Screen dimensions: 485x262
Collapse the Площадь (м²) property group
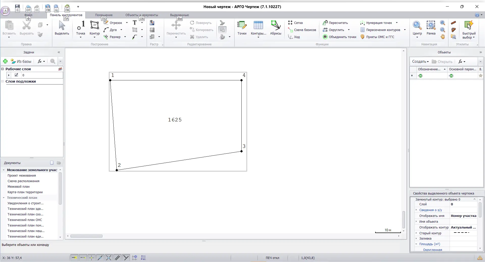[x=416, y=244]
